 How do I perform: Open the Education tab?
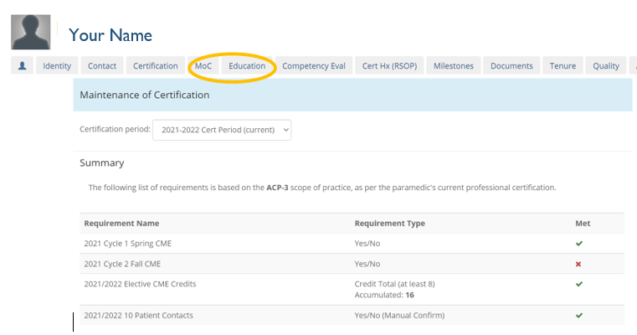point(247,66)
